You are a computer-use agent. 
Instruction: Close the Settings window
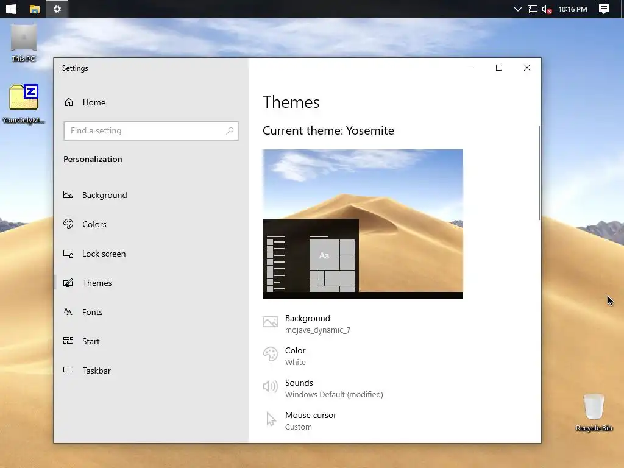pyautogui.click(x=527, y=68)
